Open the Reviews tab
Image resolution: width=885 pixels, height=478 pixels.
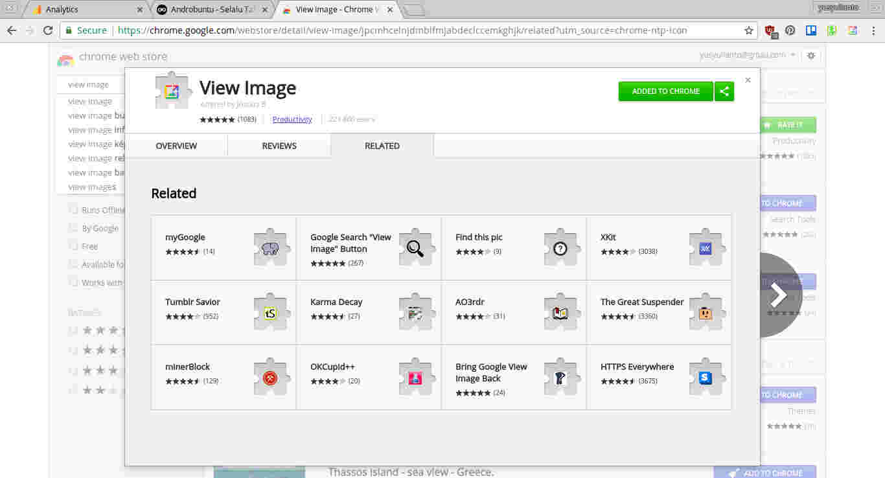279,146
